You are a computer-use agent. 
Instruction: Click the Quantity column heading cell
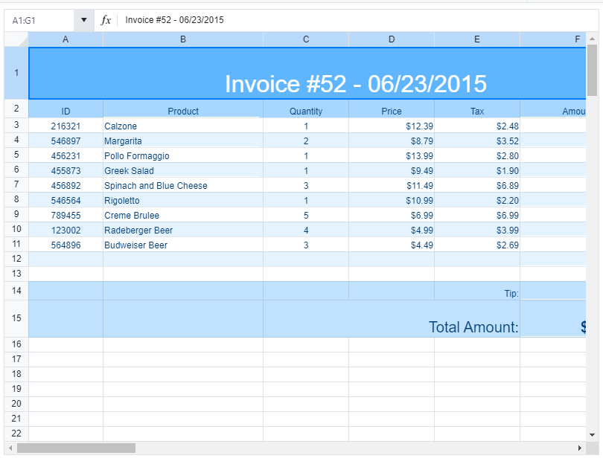pyautogui.click(x=306, y=112)
